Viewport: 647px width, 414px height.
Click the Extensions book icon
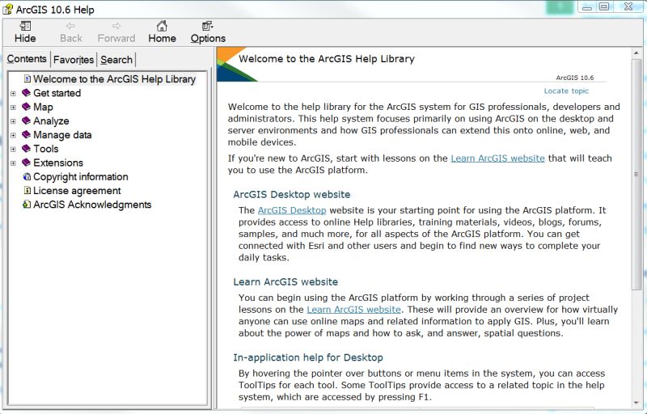tap(27, 162)
